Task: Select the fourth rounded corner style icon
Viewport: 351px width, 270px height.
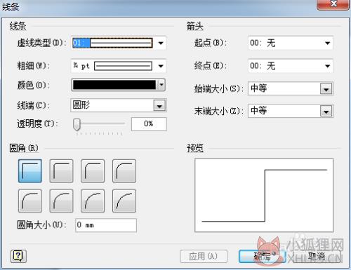Action: coord(124,171)
